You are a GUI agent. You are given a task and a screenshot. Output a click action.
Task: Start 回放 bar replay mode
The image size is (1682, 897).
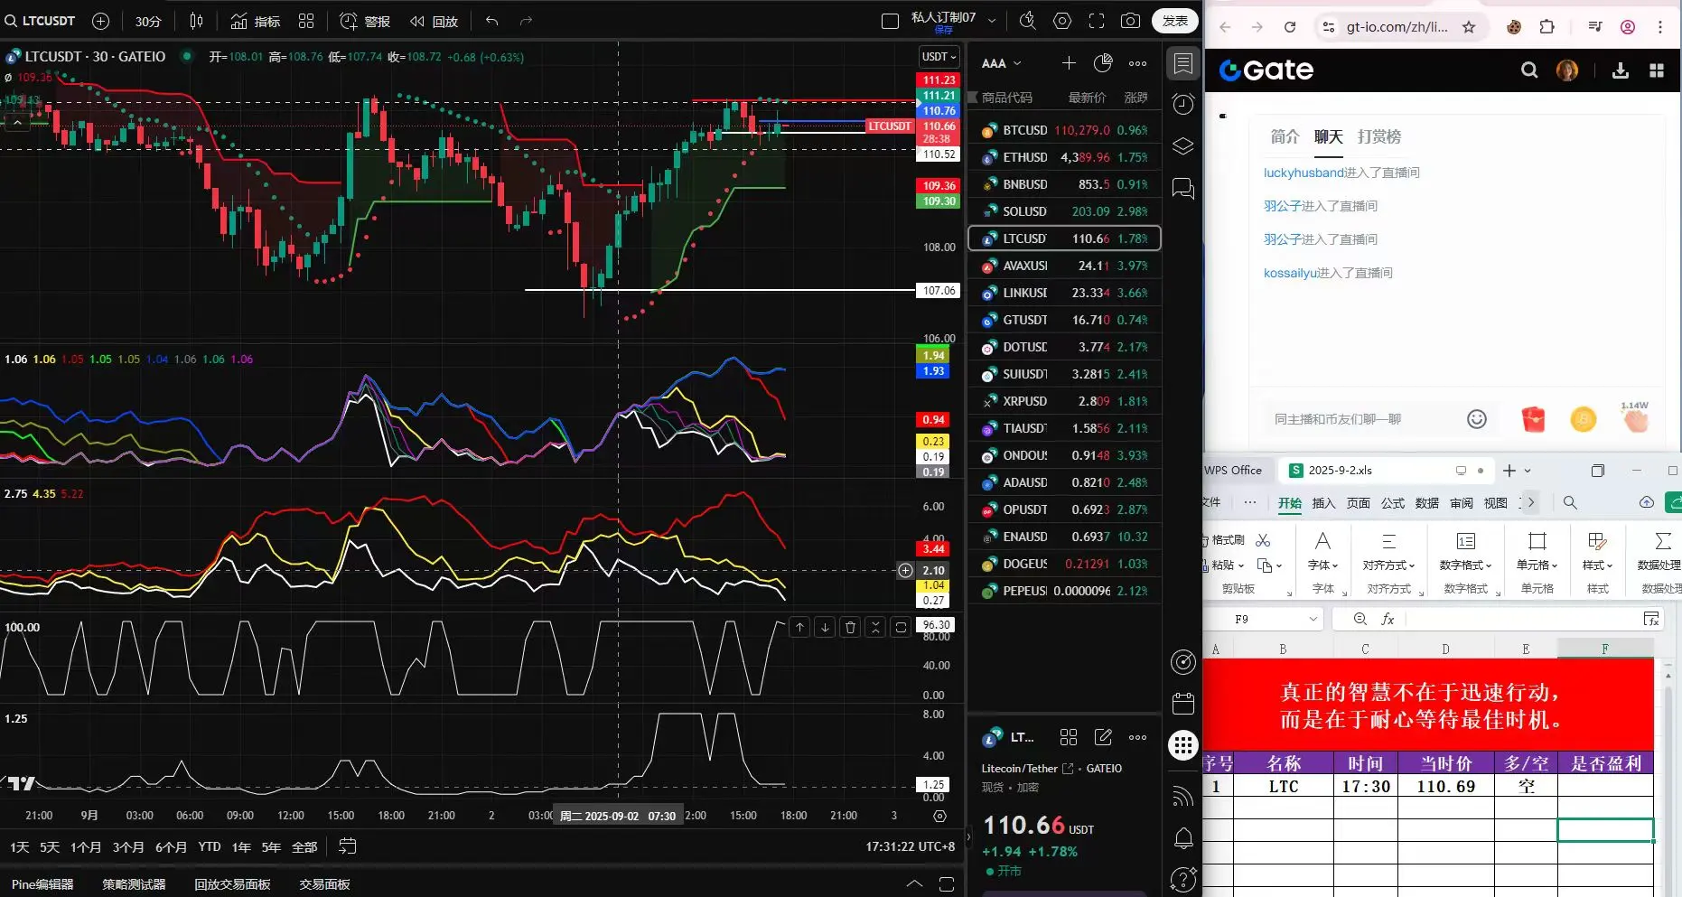434,21
